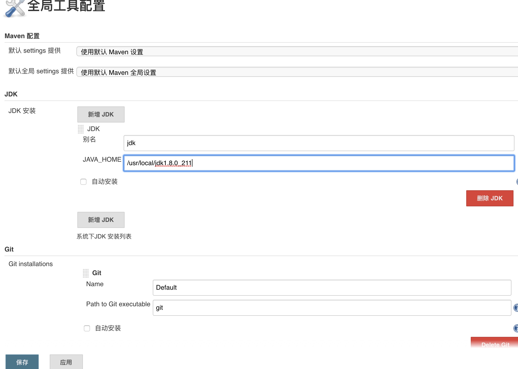Open help icon beside Git 自动安装 option
The image size is (518, 369).
516,328
